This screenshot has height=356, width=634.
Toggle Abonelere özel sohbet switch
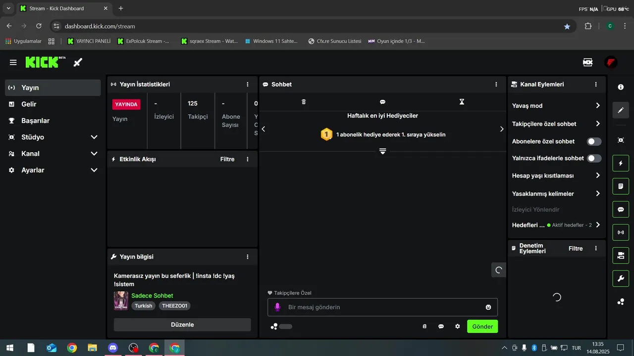(594, 141)
